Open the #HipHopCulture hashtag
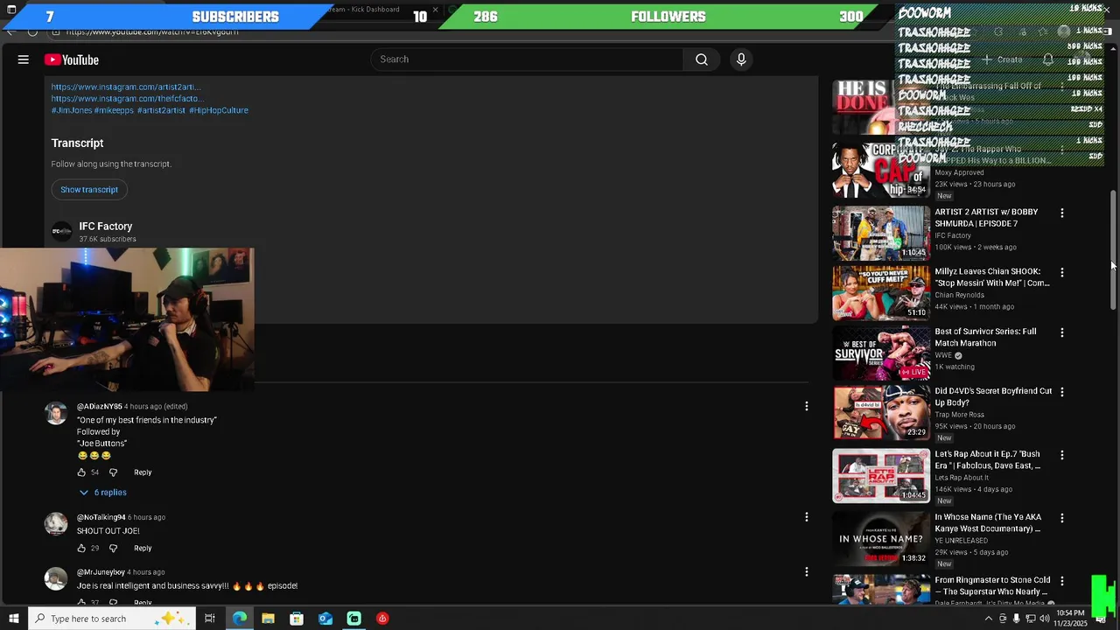The image size is (1120, 630). [x=219, y=110]
